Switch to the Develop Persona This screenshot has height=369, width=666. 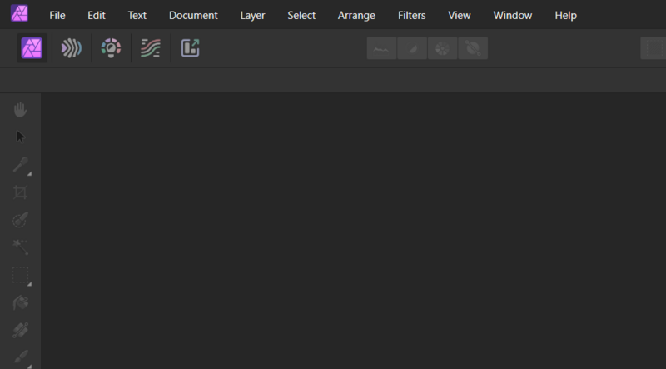(x=111, y=48)
